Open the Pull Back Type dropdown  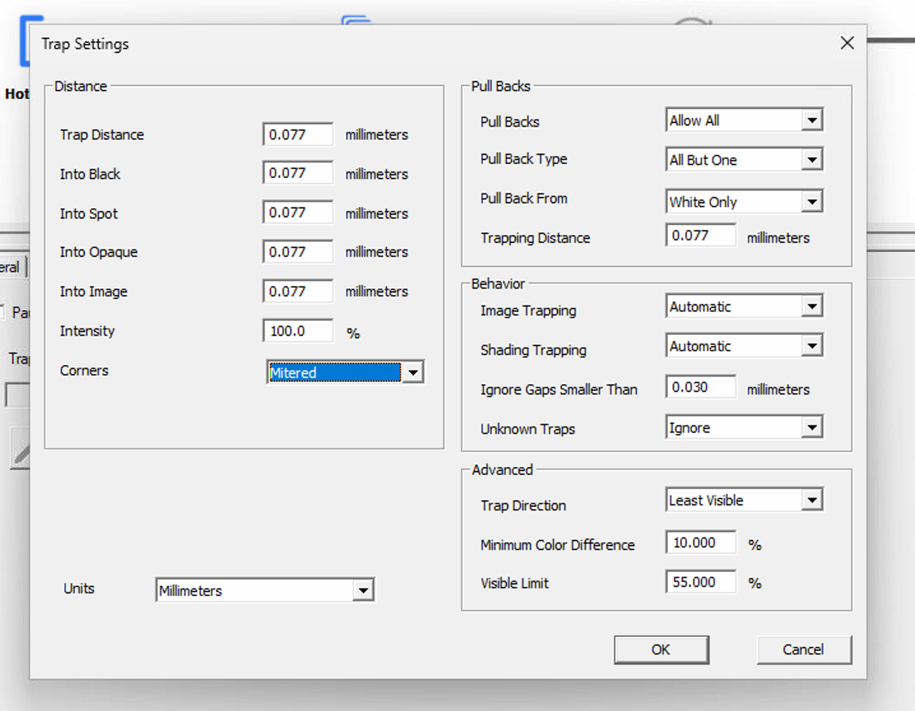point(814,159)
